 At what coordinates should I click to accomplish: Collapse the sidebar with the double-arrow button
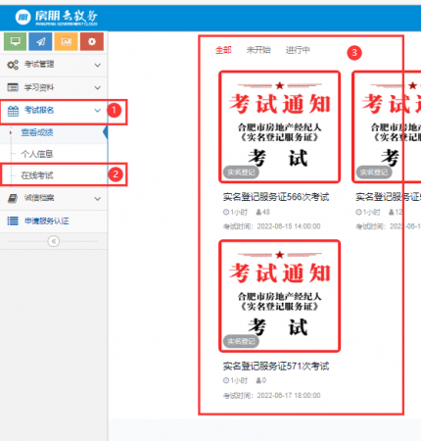[x=54, y=241]
